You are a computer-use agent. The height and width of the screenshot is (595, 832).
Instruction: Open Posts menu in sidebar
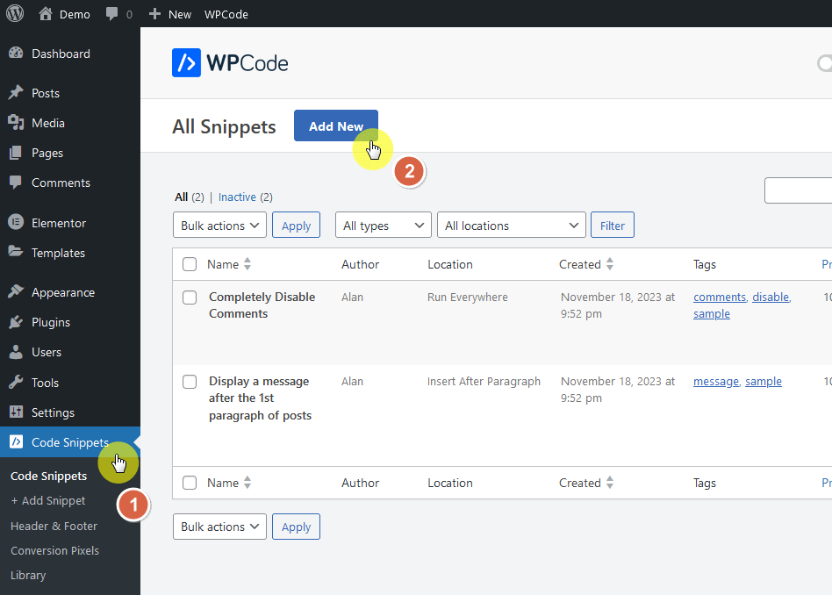[45, 93]
